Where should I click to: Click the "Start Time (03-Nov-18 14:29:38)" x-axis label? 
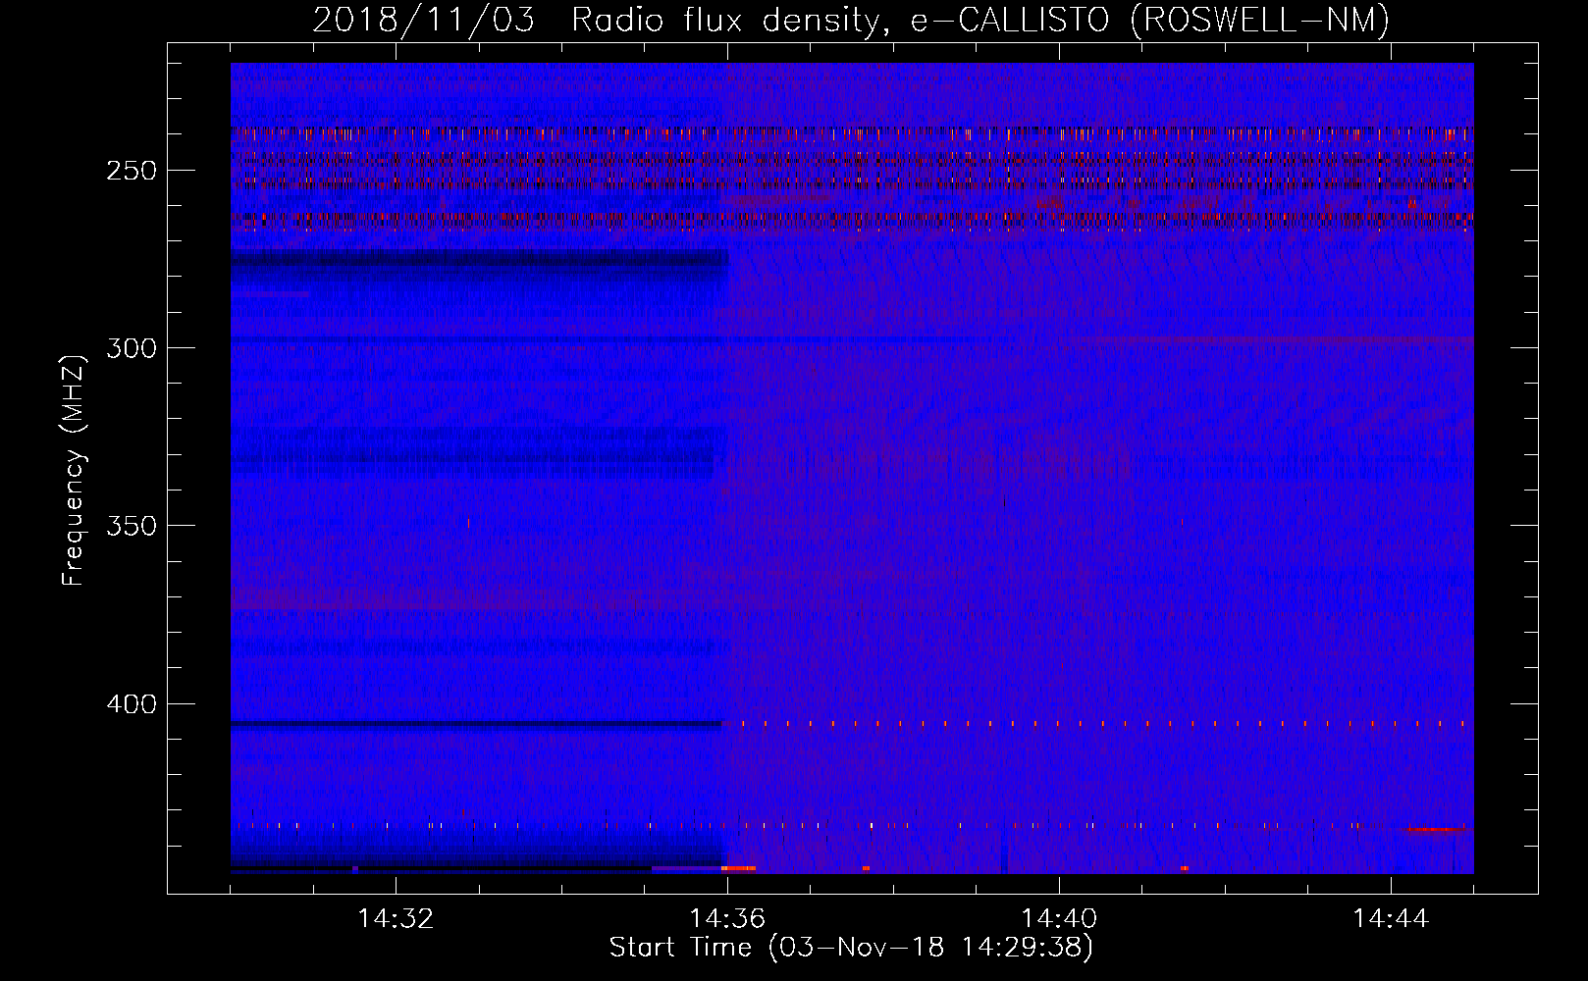coord(851,948)
